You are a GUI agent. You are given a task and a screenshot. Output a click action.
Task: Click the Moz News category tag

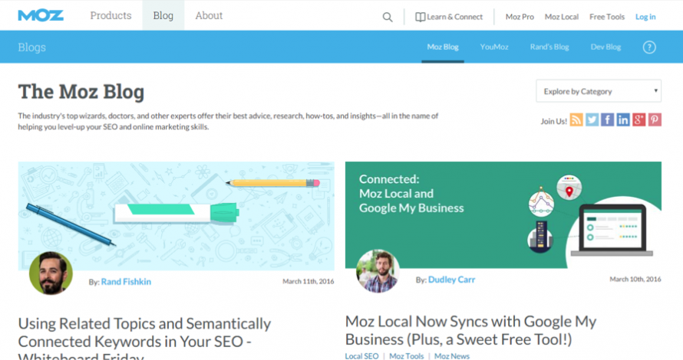point(452,356)
